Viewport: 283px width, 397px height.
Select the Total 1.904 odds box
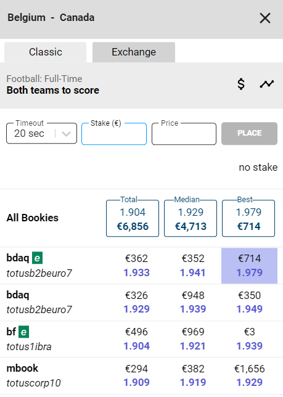tap(133, 218)
